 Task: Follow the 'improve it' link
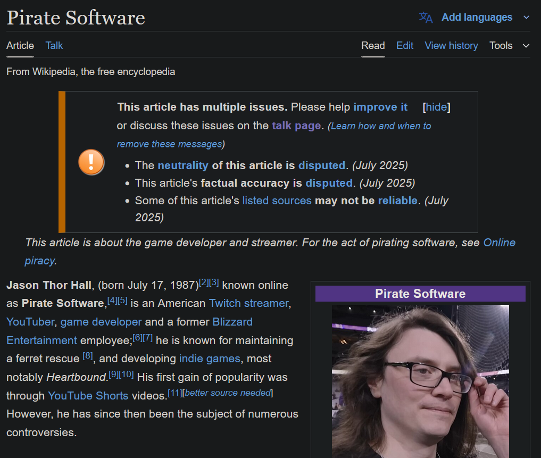[380, 107]
